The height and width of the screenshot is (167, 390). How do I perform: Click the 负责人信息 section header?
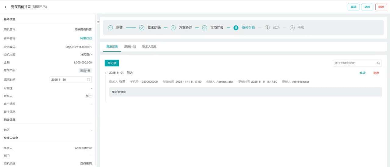(11, 138)
